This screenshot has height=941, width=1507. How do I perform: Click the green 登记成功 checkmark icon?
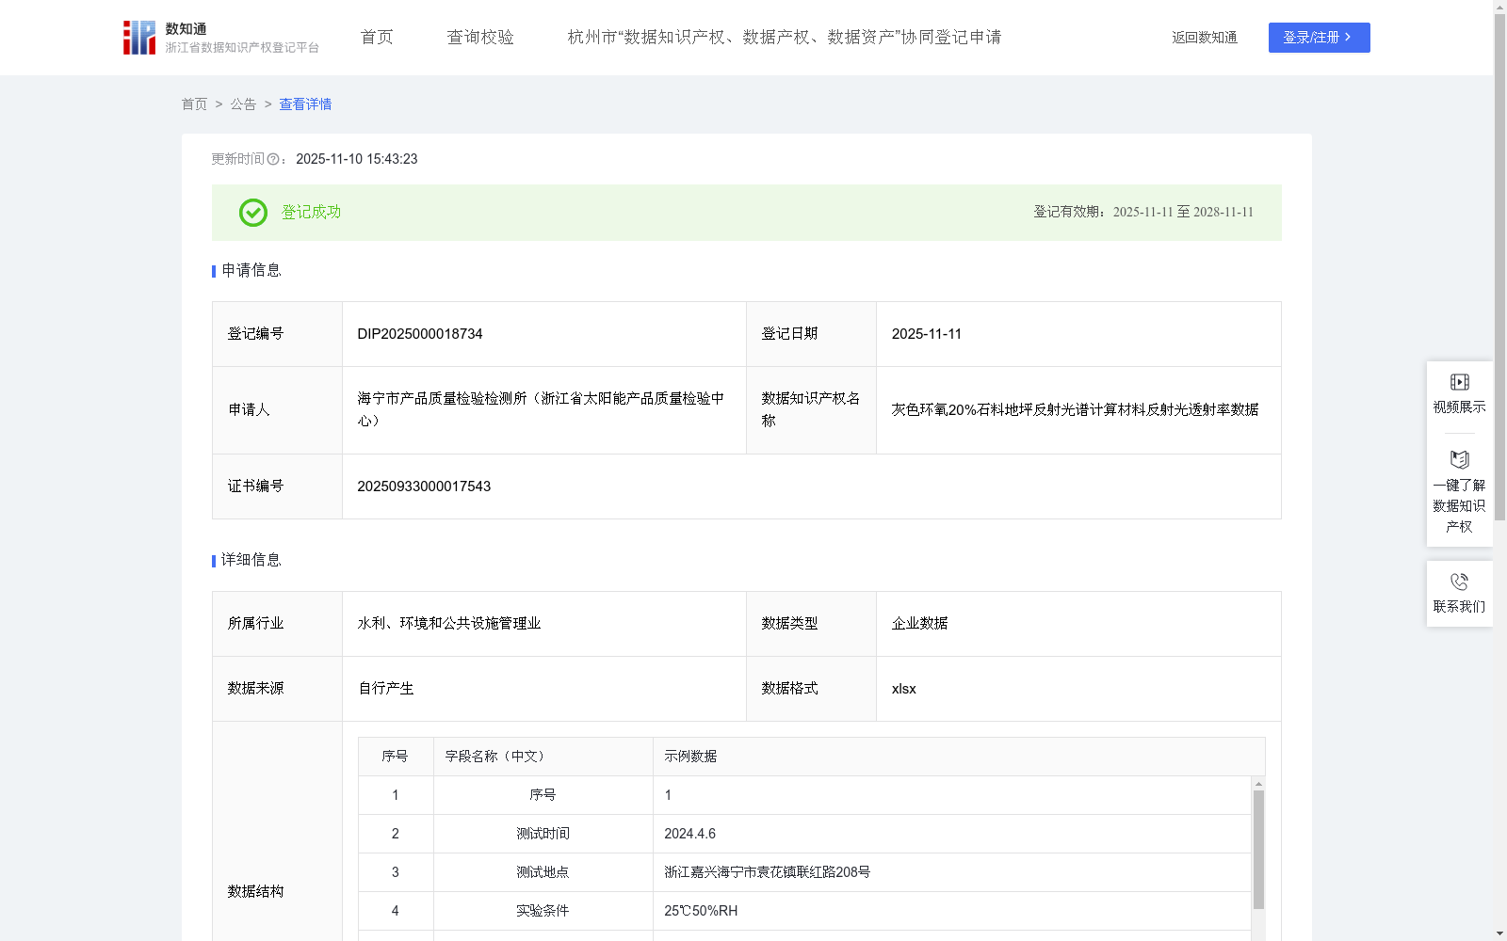(x=252, y=213)
